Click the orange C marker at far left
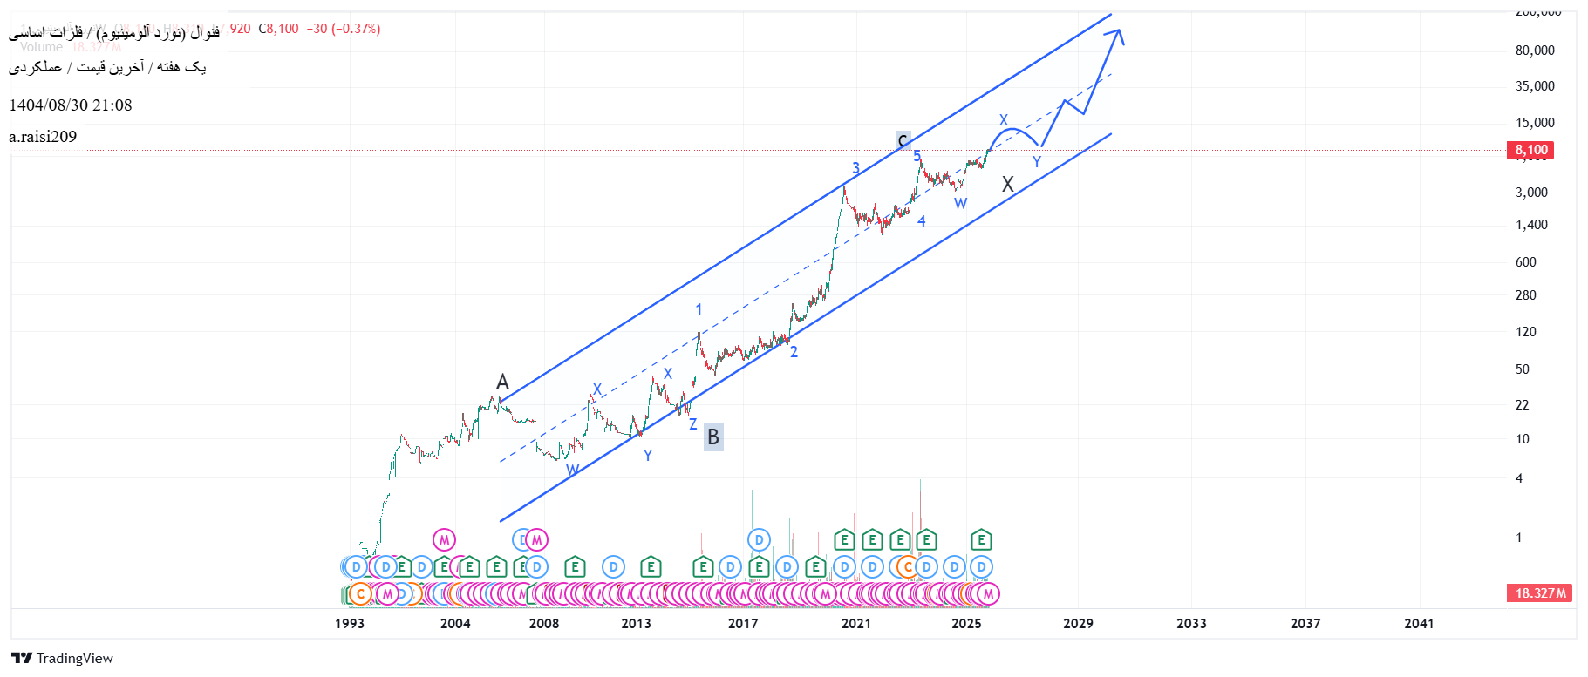 pos(359,594)
